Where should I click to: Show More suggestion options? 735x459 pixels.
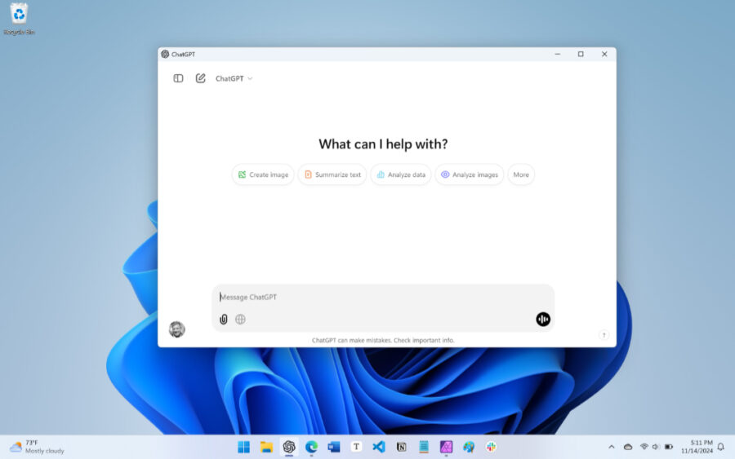521,174
